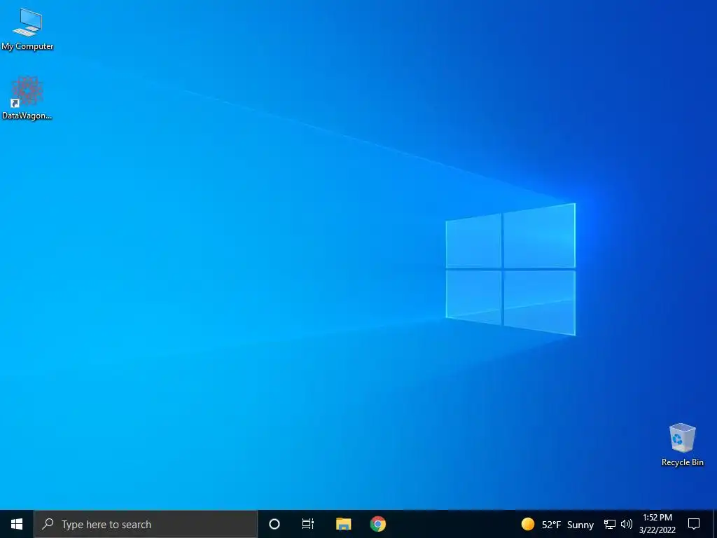Launch File Explorer from the taskbar

point(343,524)
